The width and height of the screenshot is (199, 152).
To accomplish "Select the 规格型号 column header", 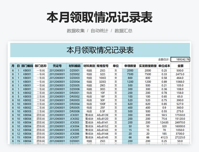I will pos(102,66).
